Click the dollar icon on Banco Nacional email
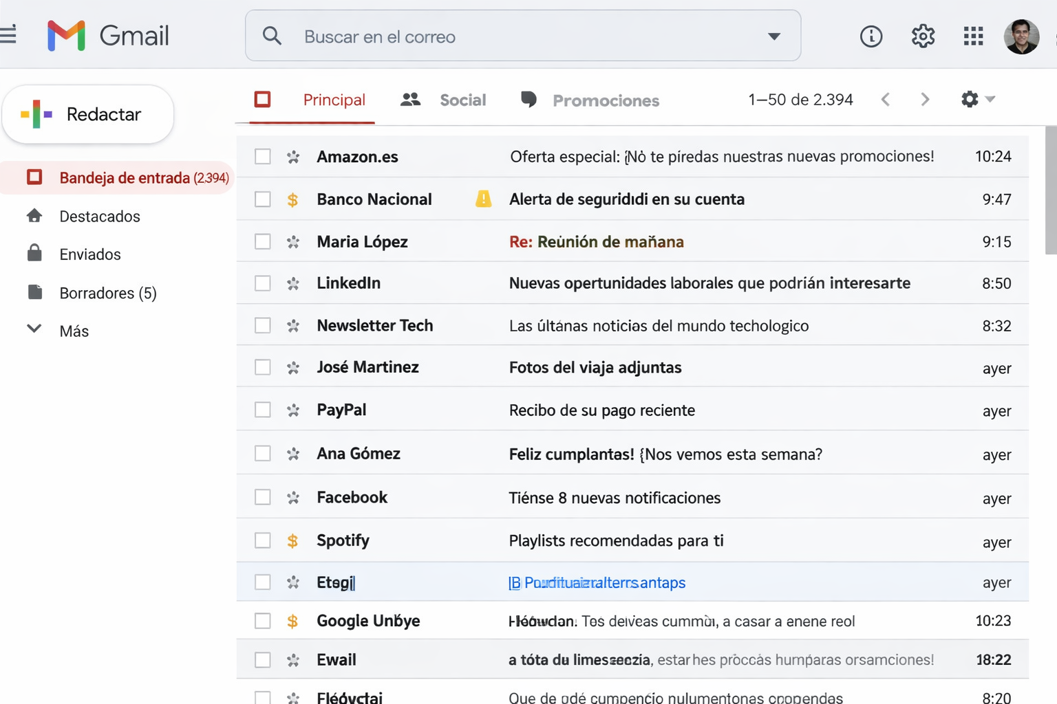This screenshot has height=704, width=1057. point(292,199)
